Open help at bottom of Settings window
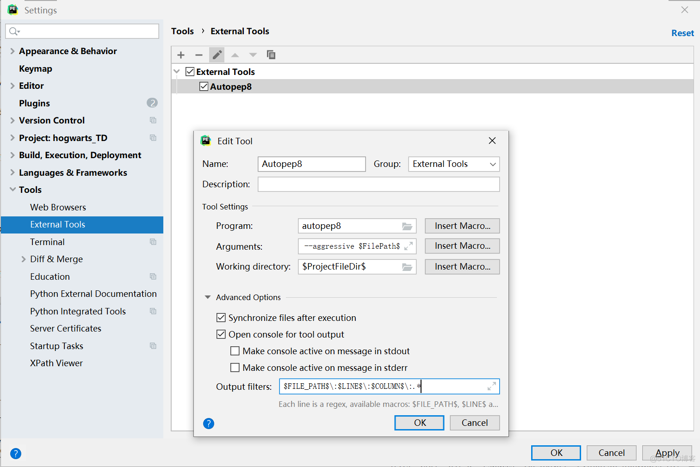The width and height of the screenshot is (700, 467). pyautogui.click(x=16, y=454)
